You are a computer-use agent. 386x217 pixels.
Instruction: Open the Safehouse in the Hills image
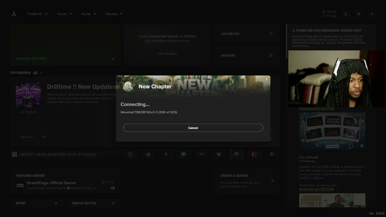[332, 200]
